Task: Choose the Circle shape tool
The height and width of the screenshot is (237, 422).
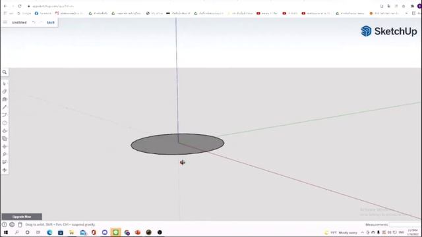Action: (5, 123)
